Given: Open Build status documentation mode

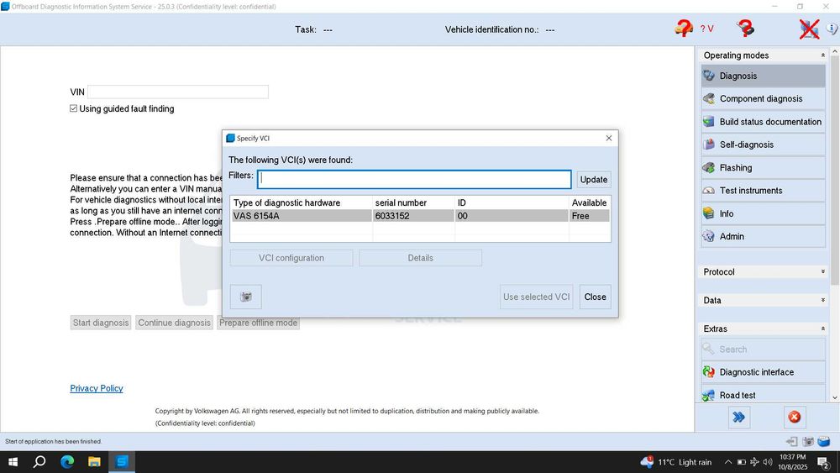Looking at the screenshot, I should tap(763, 122).
